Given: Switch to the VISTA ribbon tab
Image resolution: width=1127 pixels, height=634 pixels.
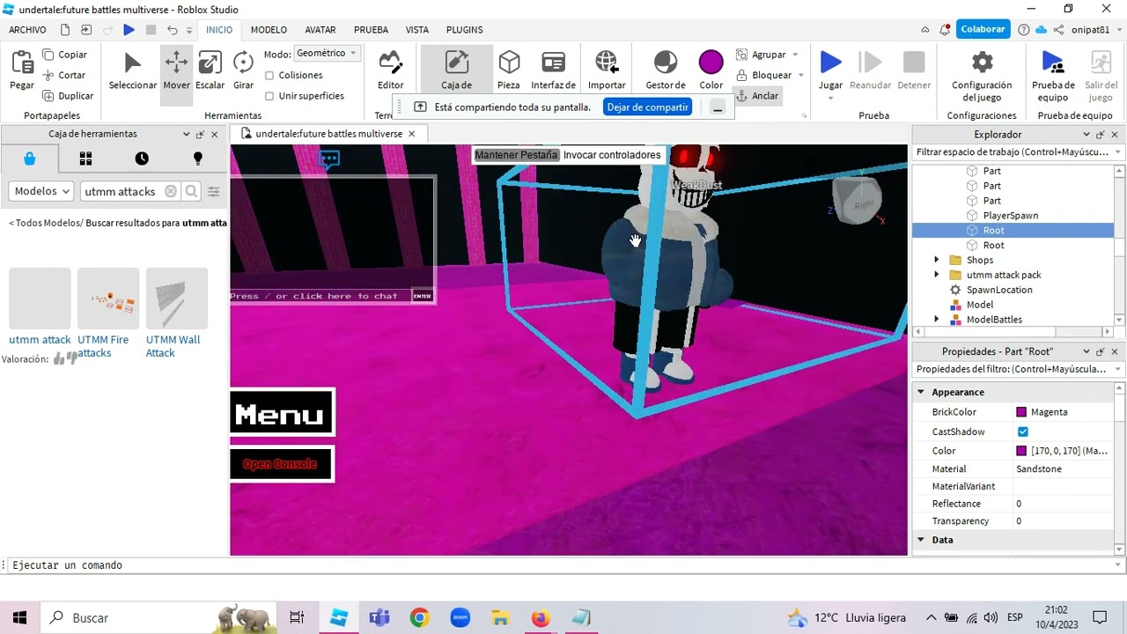Looking at the screenshot, I should 416,30.
